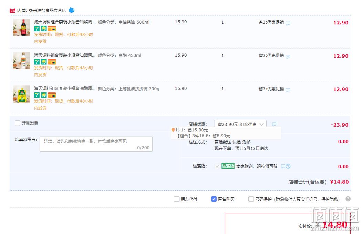Click the Tmall logo beside the shop name

pos(12,11)
